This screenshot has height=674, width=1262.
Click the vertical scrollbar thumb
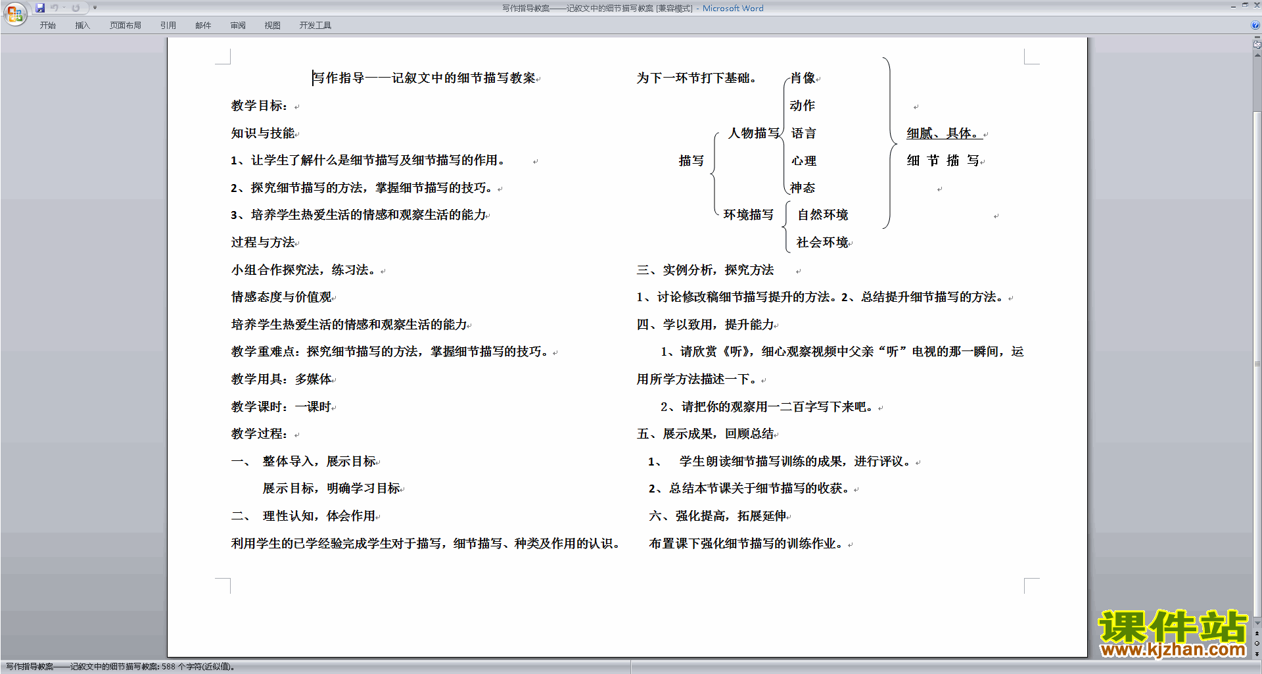tap(1257, 365)
